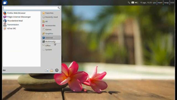Screen dimensions: 177x100
Task: Click the cpu monitor in panel
Action: pos(155,2)
